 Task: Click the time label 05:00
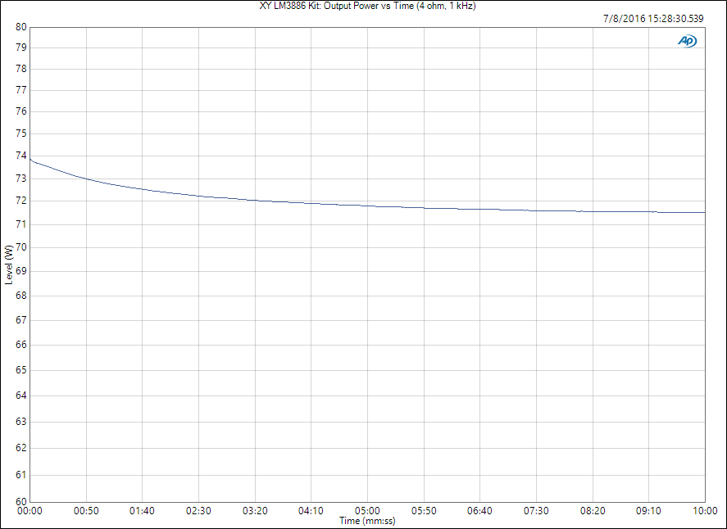coord(368,510)
